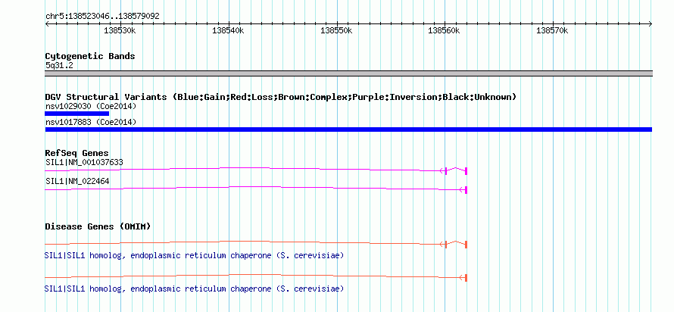Screen dimensions: 674x312
Task: Click the magenta SIL1 NM_022464 transcript line
Action: coord(256,189)
